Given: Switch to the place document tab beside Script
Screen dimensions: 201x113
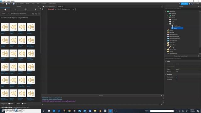Looking at the screenshot, I should click(x=49, y=7).
